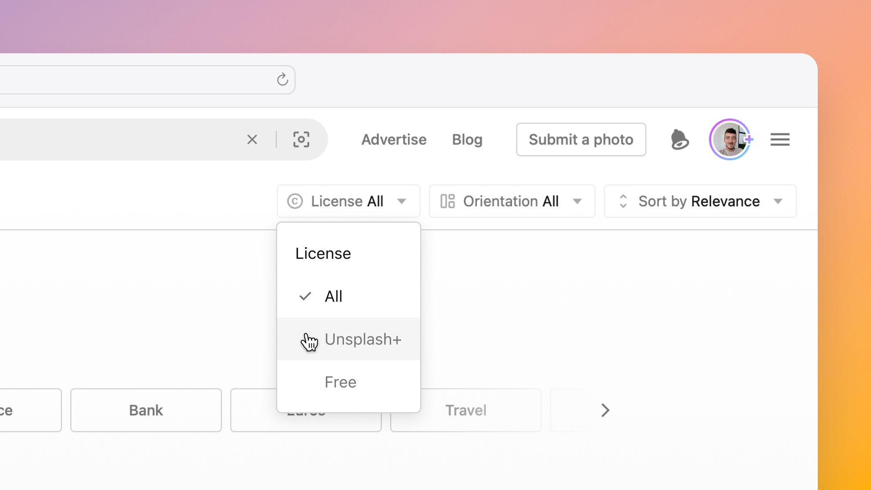Go to the Blog link
The height and width of the screenshot is (490, 871).
point(467,139)
